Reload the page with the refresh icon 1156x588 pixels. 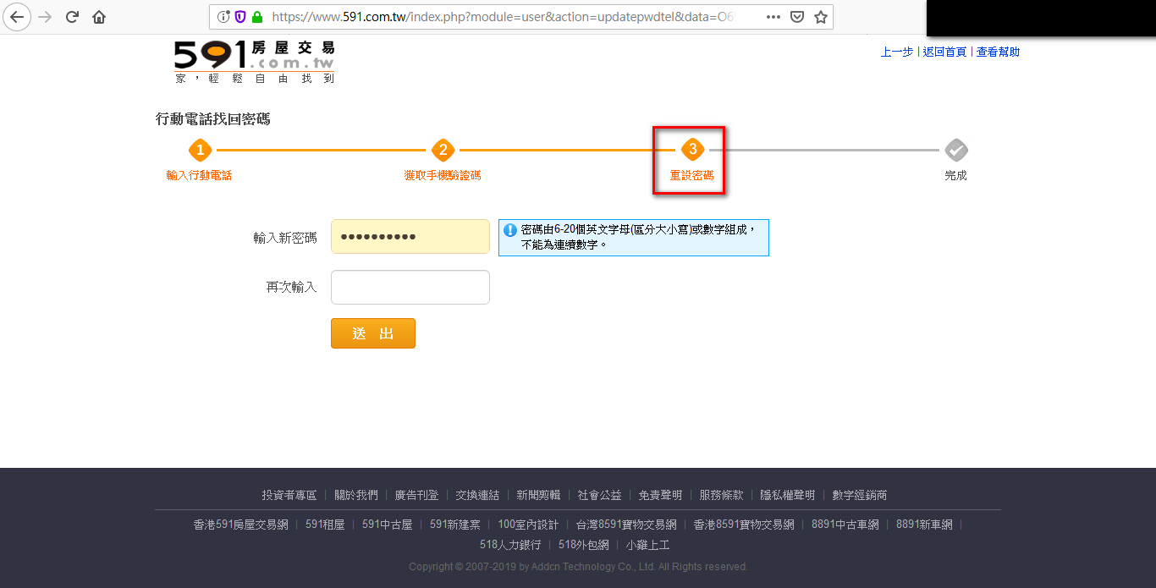pos(72,17)
